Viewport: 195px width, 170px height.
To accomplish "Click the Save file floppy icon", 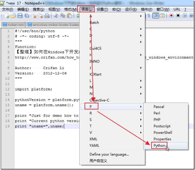I will pyautogui.click(x=20, y=16).
